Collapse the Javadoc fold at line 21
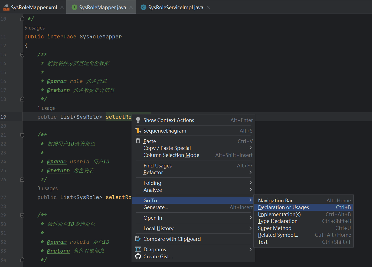Image resolution: width=372 pixels, height=267 pixels. pyautogui.click(x=22, y=135)
